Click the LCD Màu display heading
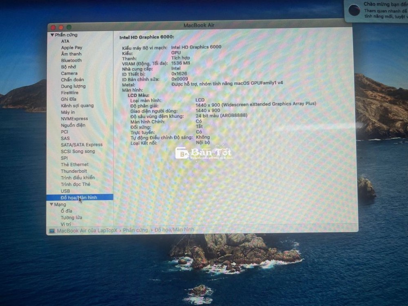 pos(138,95)
